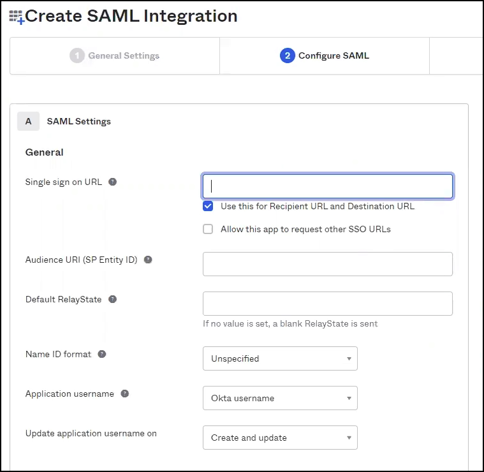Viewport: 484px width, 472px height.
Task: Open Update application username on dropdown
Action: coord(280,438)
